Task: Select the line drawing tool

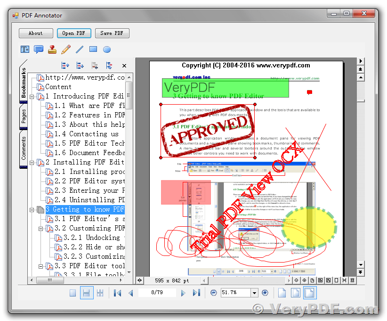Action: pyautogui.click(x=79, y=49)
